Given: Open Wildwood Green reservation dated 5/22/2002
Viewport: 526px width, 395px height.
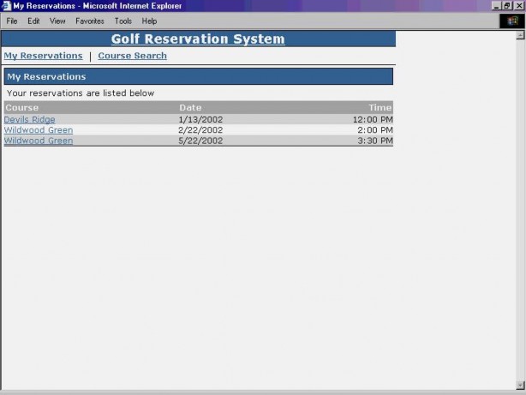Looking at the screenshot, I should pos(39,141).
